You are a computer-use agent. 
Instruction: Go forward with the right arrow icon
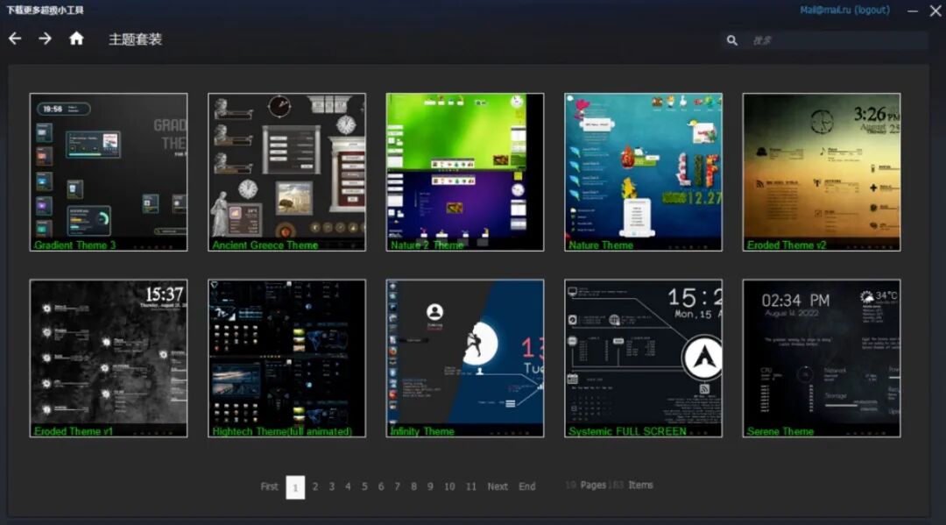click(x=46, y=39)
